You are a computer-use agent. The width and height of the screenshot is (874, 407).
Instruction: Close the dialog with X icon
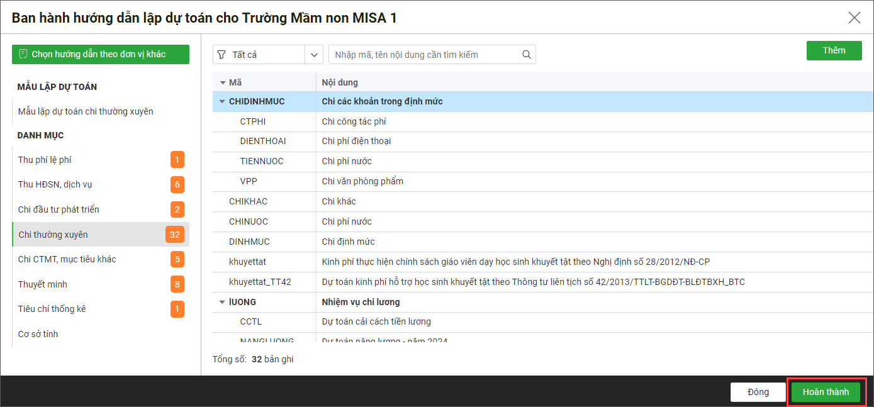[854, 18]
